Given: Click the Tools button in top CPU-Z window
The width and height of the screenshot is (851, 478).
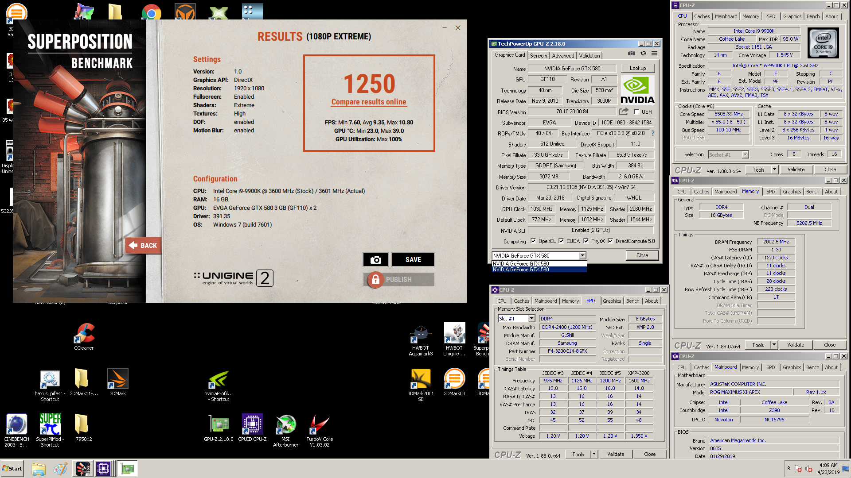Looking at the screenshot, I should coord(758,170).
